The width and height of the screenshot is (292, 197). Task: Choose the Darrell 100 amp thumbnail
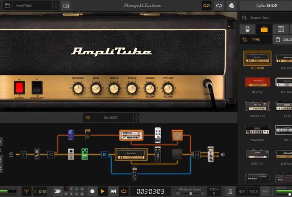257,106
